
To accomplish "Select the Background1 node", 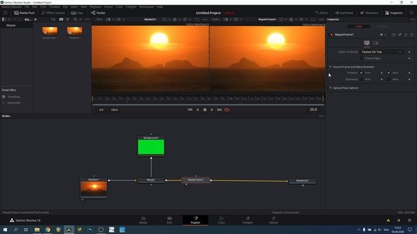I will click(x=151, y=146).
